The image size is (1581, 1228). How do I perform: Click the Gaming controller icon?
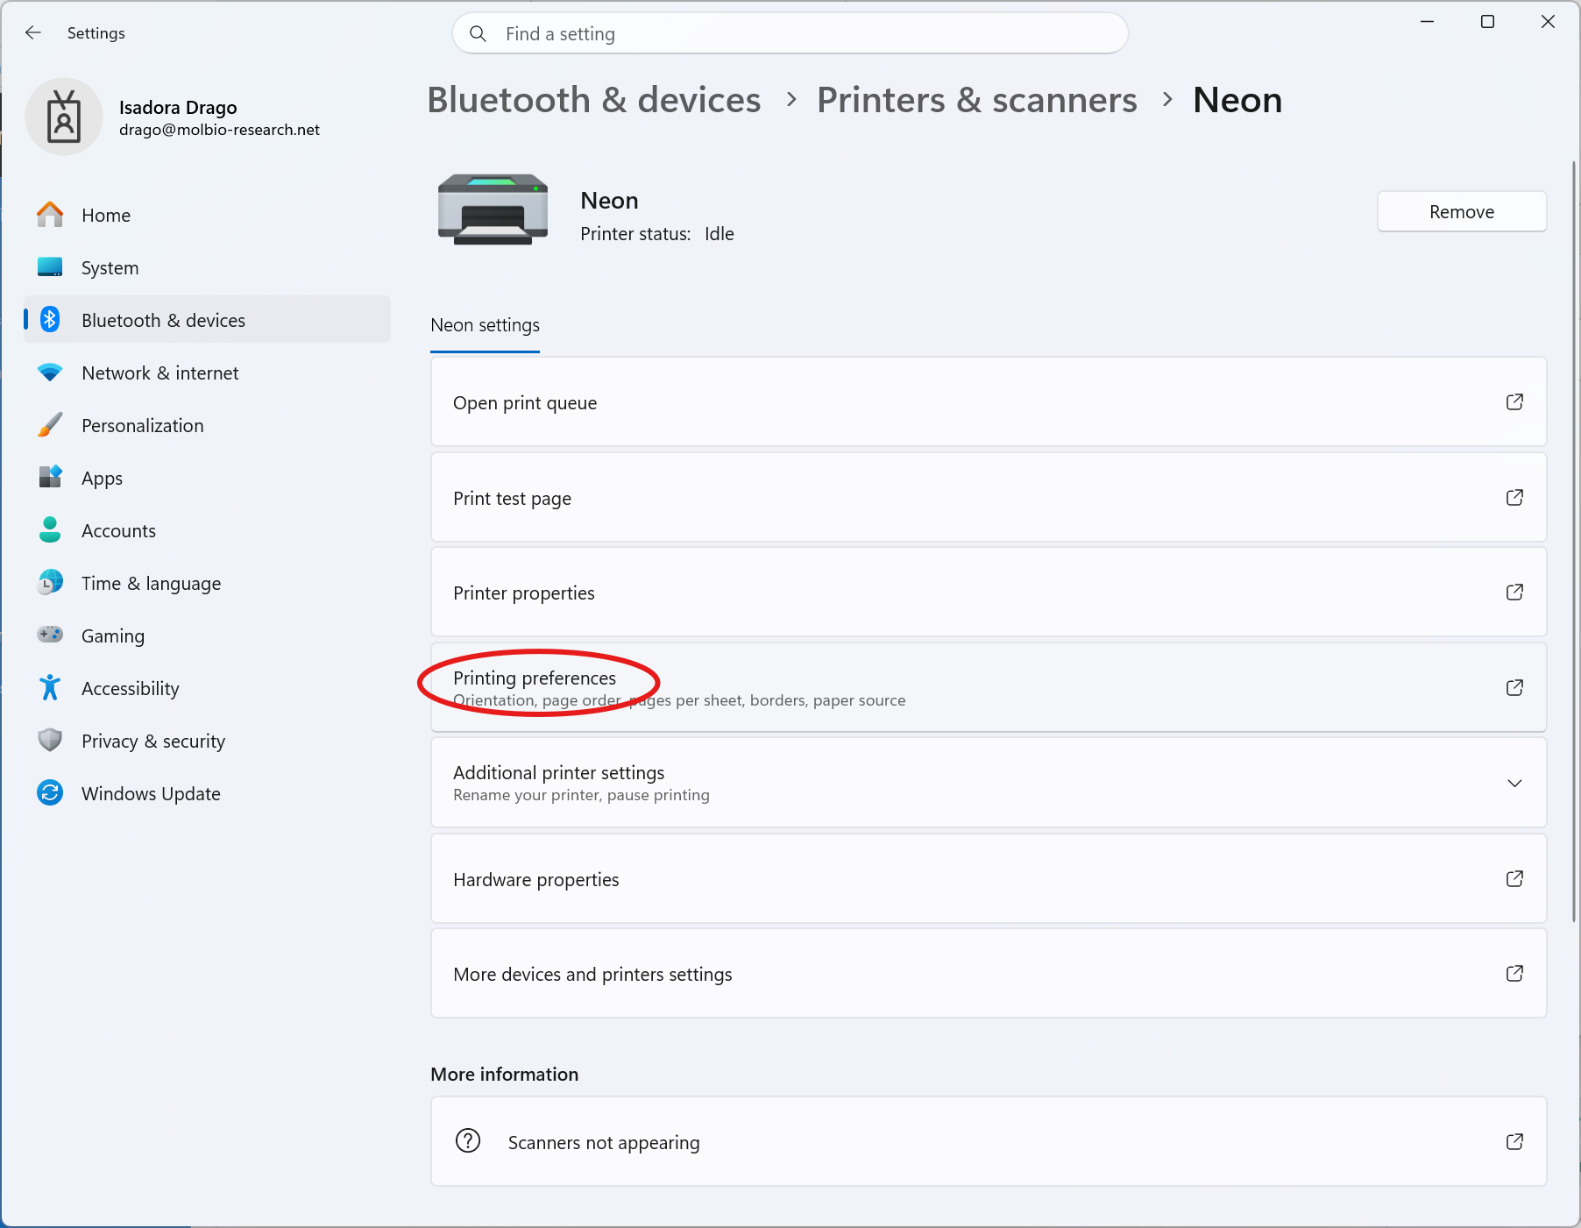tap(50, 635)
